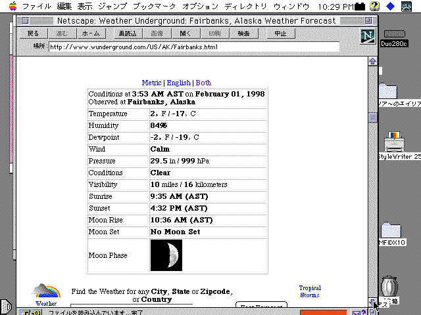Viewport: 421px width, 315px height.
Task: Select the MFIDX10 folder on desktop
Action: tap(391, 230)
